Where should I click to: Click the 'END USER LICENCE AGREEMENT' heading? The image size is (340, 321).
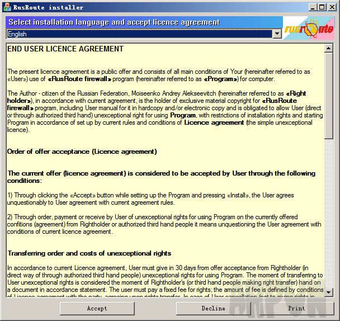point(65,49)
